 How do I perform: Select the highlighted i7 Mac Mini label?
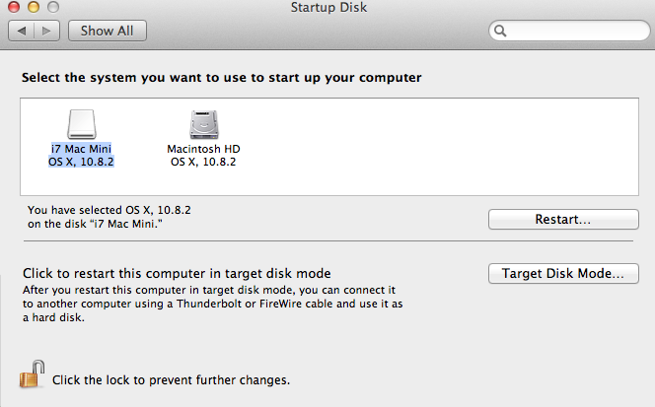coord(81,156)
